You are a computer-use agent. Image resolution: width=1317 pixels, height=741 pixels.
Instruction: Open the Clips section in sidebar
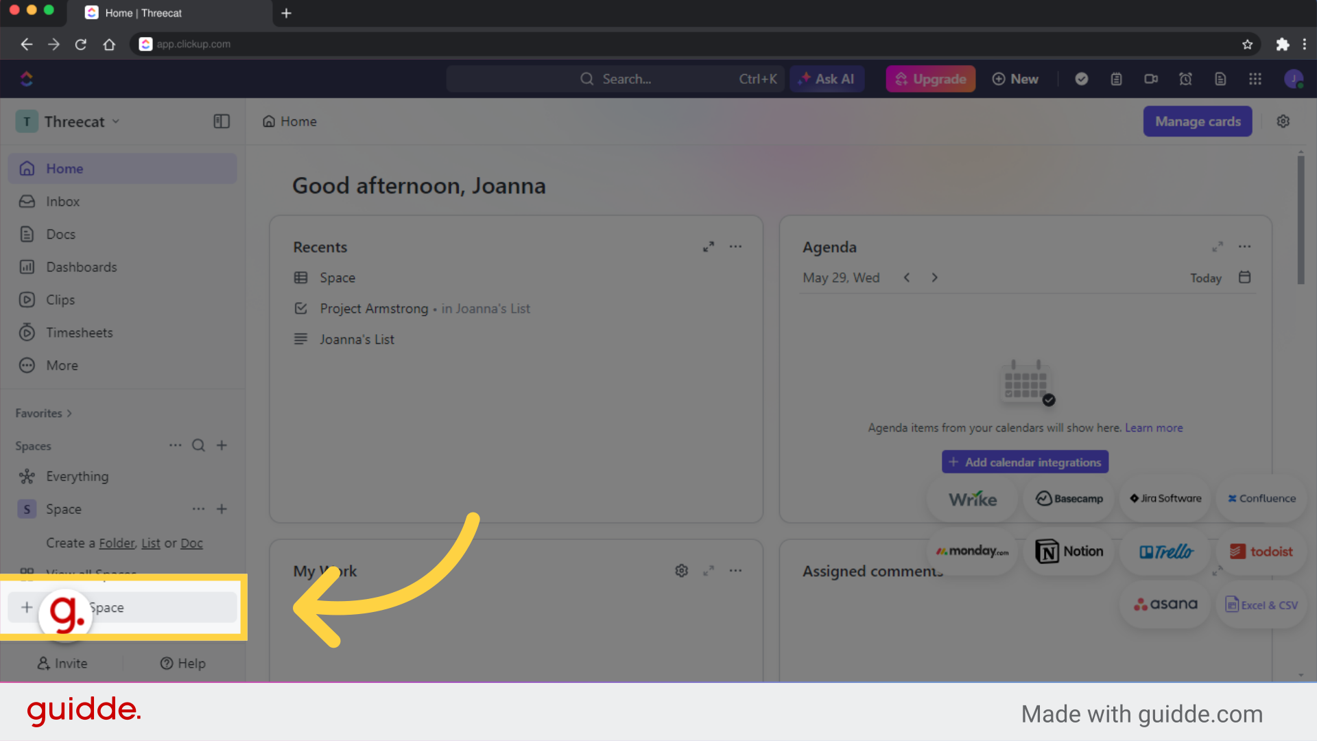pyautogui.click(x=60, y=300)
